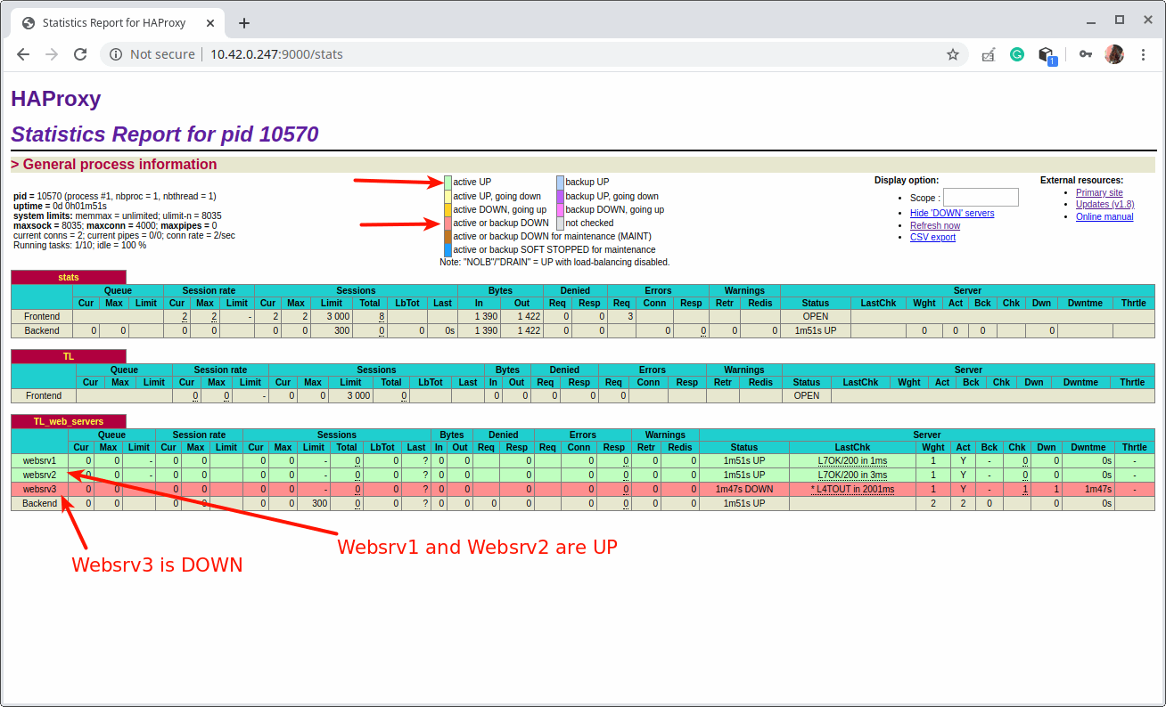This screenshot has width=1166, height=707.
Task: Open the Chrome three-dot menu
Action: [1144, 54]
